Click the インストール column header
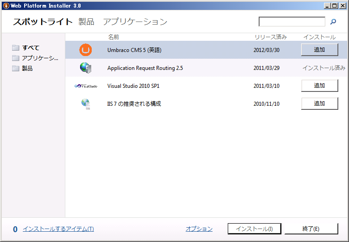Image resolution: width=349 pixels, height=242 pixels. (x=319, y=37)
